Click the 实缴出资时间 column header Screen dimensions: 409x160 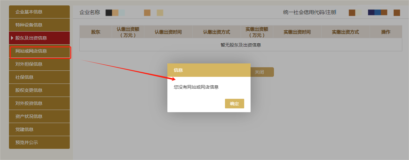point(297,32)
